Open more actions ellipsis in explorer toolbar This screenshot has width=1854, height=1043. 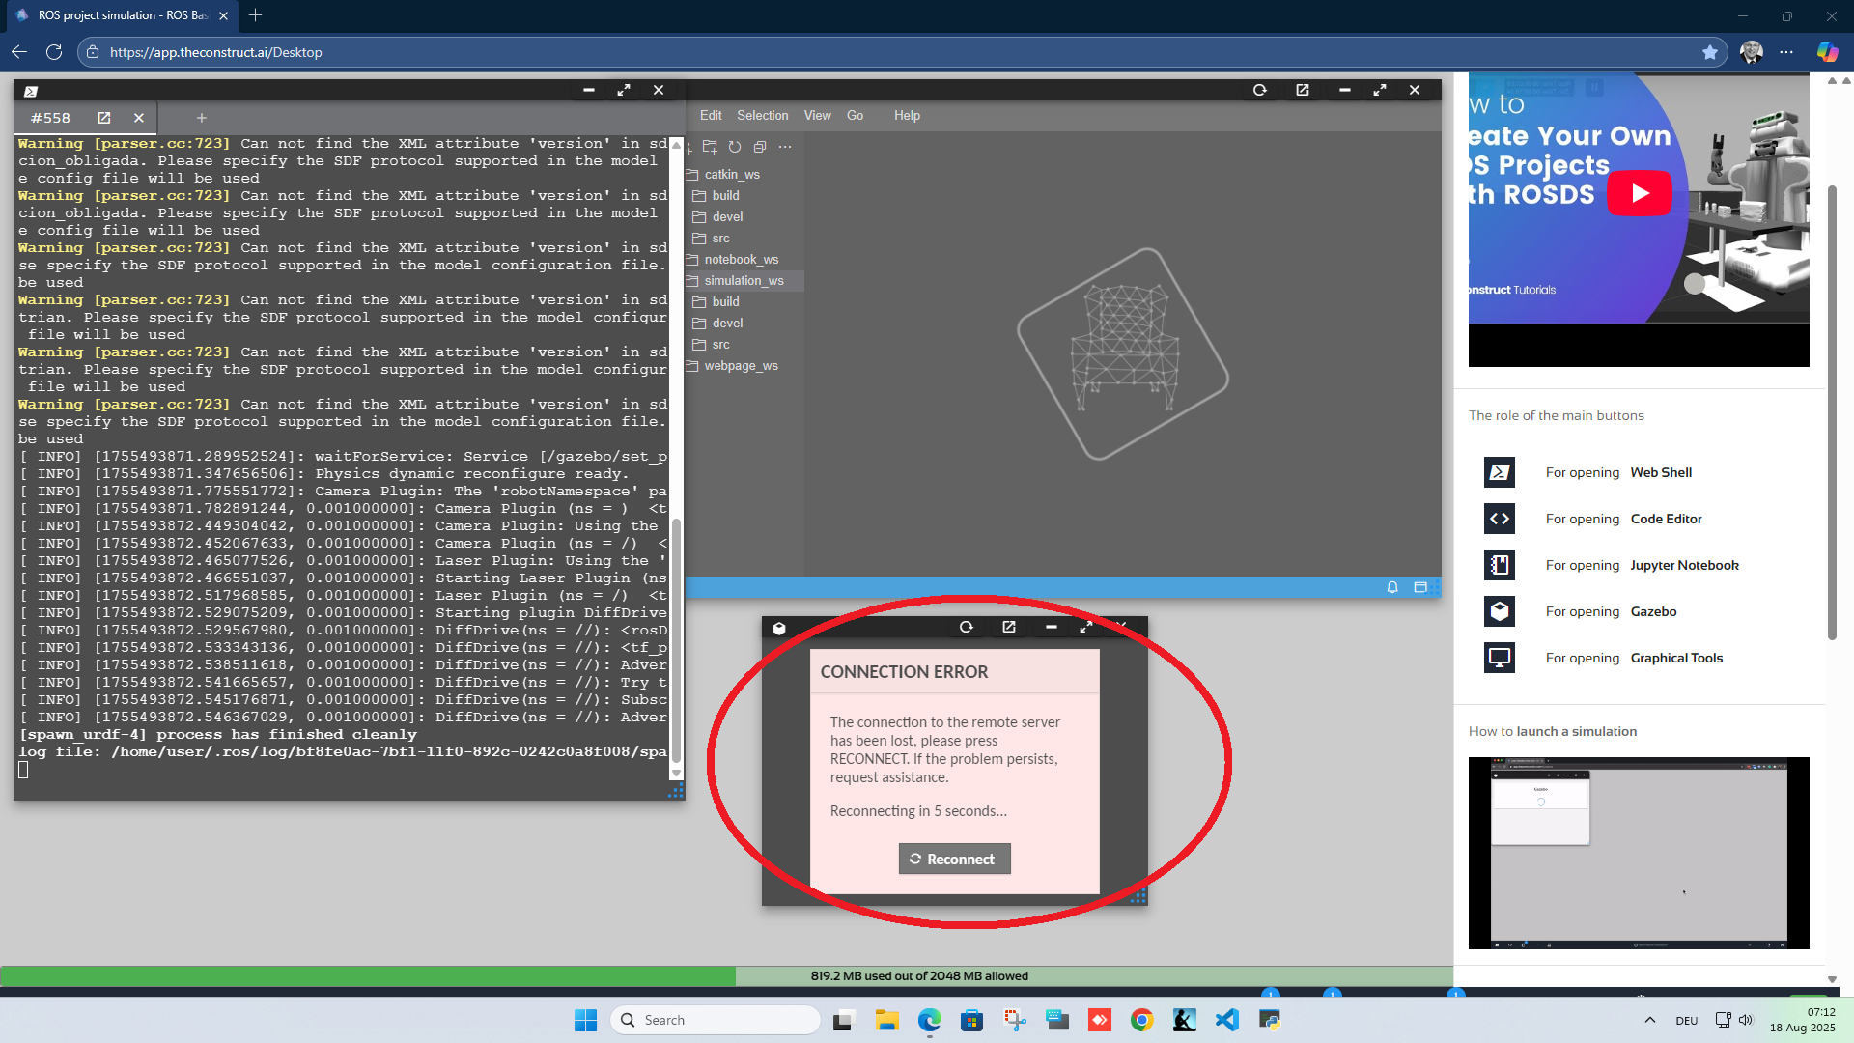pos(785,147)
